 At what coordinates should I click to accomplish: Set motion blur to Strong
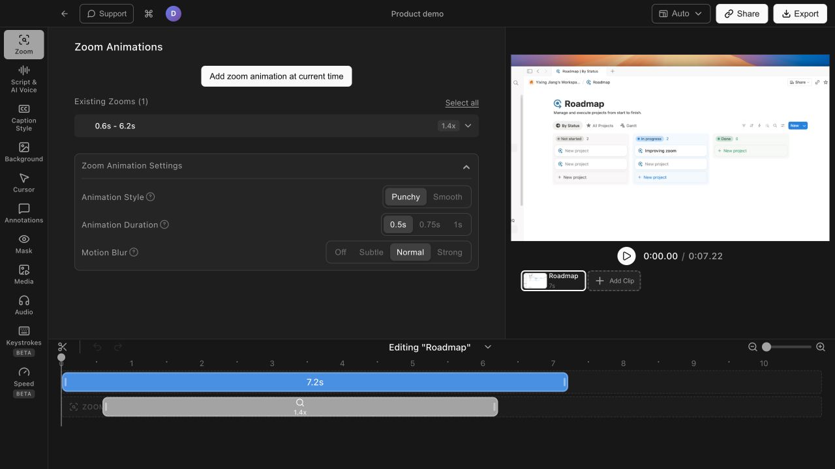(449, 252)
